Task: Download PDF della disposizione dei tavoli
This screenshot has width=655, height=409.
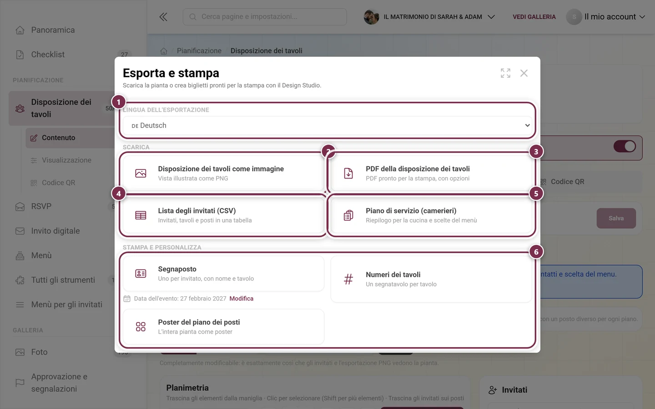Action: pos(431,173)
